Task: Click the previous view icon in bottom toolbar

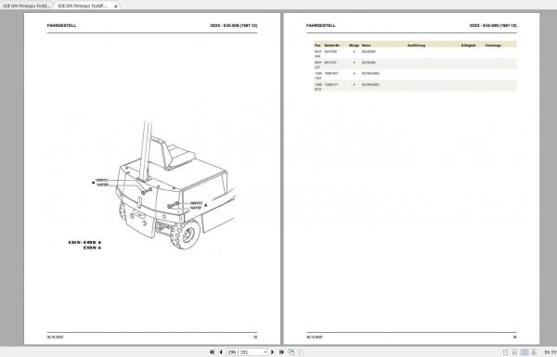Action: (x=291, y=352)
